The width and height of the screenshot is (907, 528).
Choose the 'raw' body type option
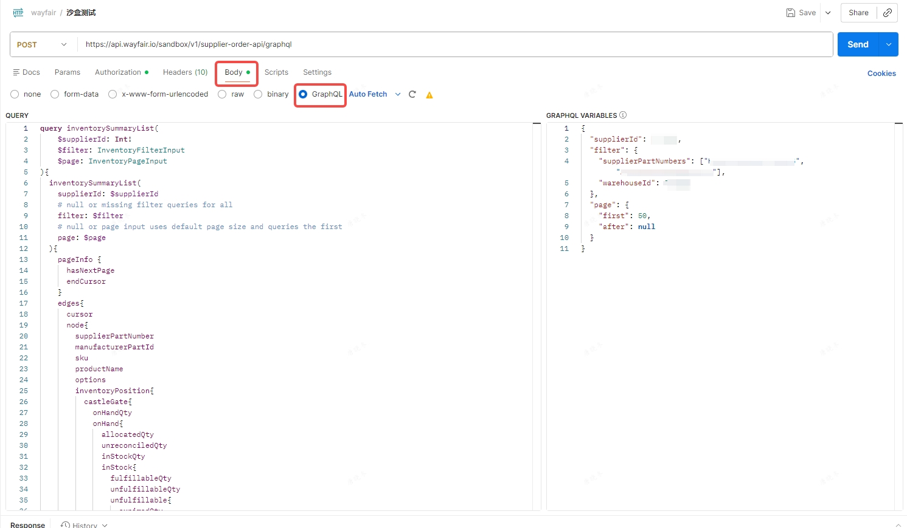pos(222,94)
